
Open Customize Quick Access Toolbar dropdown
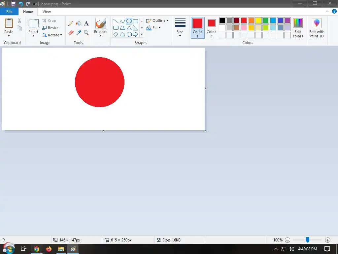(x=34, y=4)
